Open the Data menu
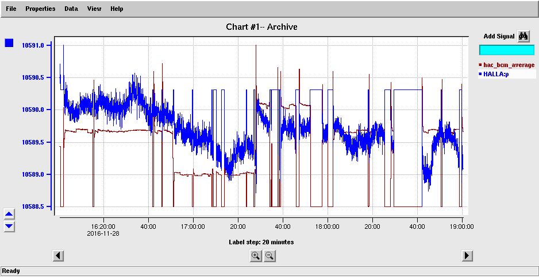Image resolution: width=539 pixels, height=277 pixels. (71, 9)
